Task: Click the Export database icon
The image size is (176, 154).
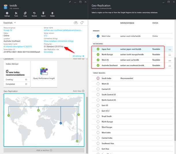Action: (43, 14)
